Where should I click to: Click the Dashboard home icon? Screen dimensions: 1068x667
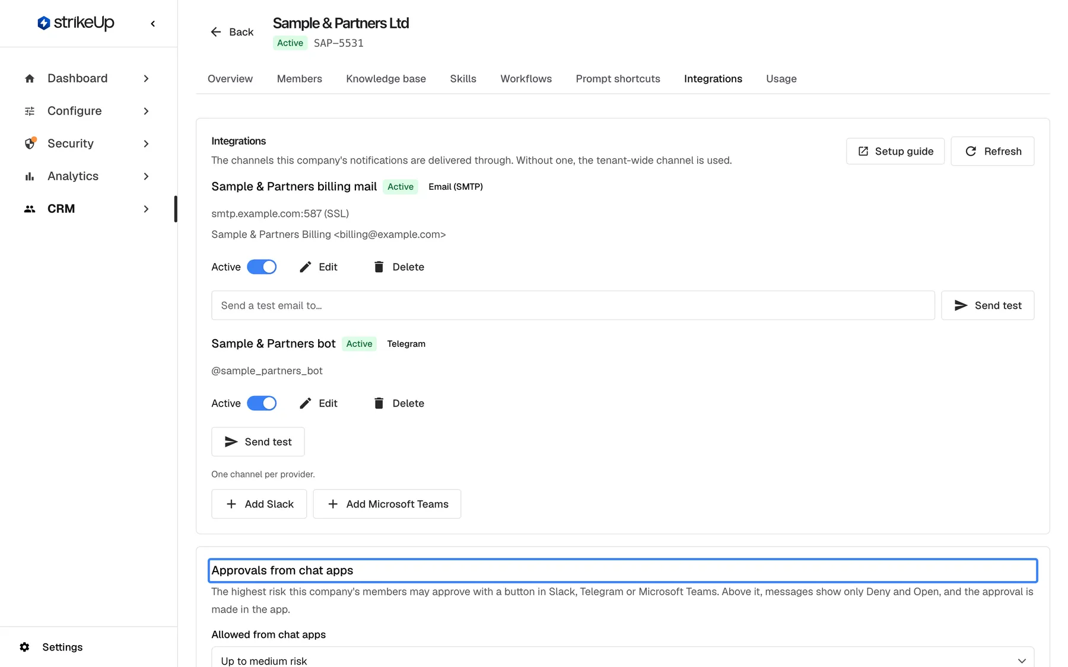30,78
